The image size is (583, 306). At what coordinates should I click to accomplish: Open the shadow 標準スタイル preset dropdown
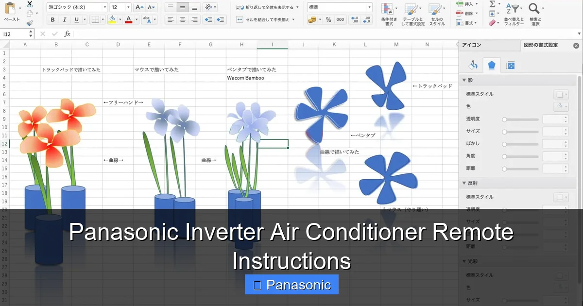(561, 94)
